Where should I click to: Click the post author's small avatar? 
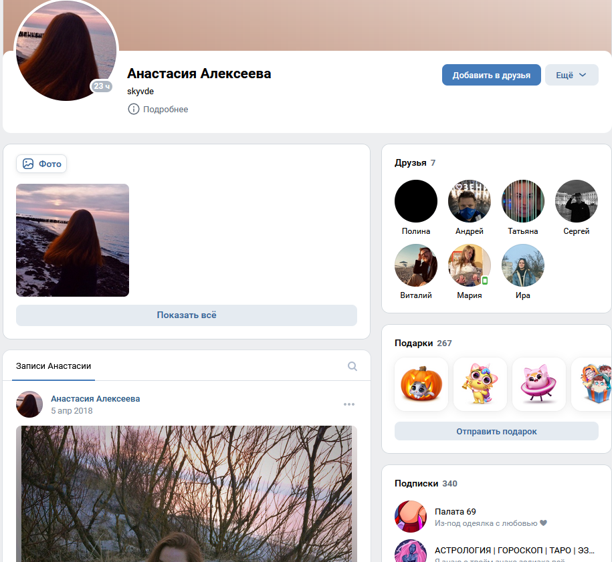(x=29, y=404)
